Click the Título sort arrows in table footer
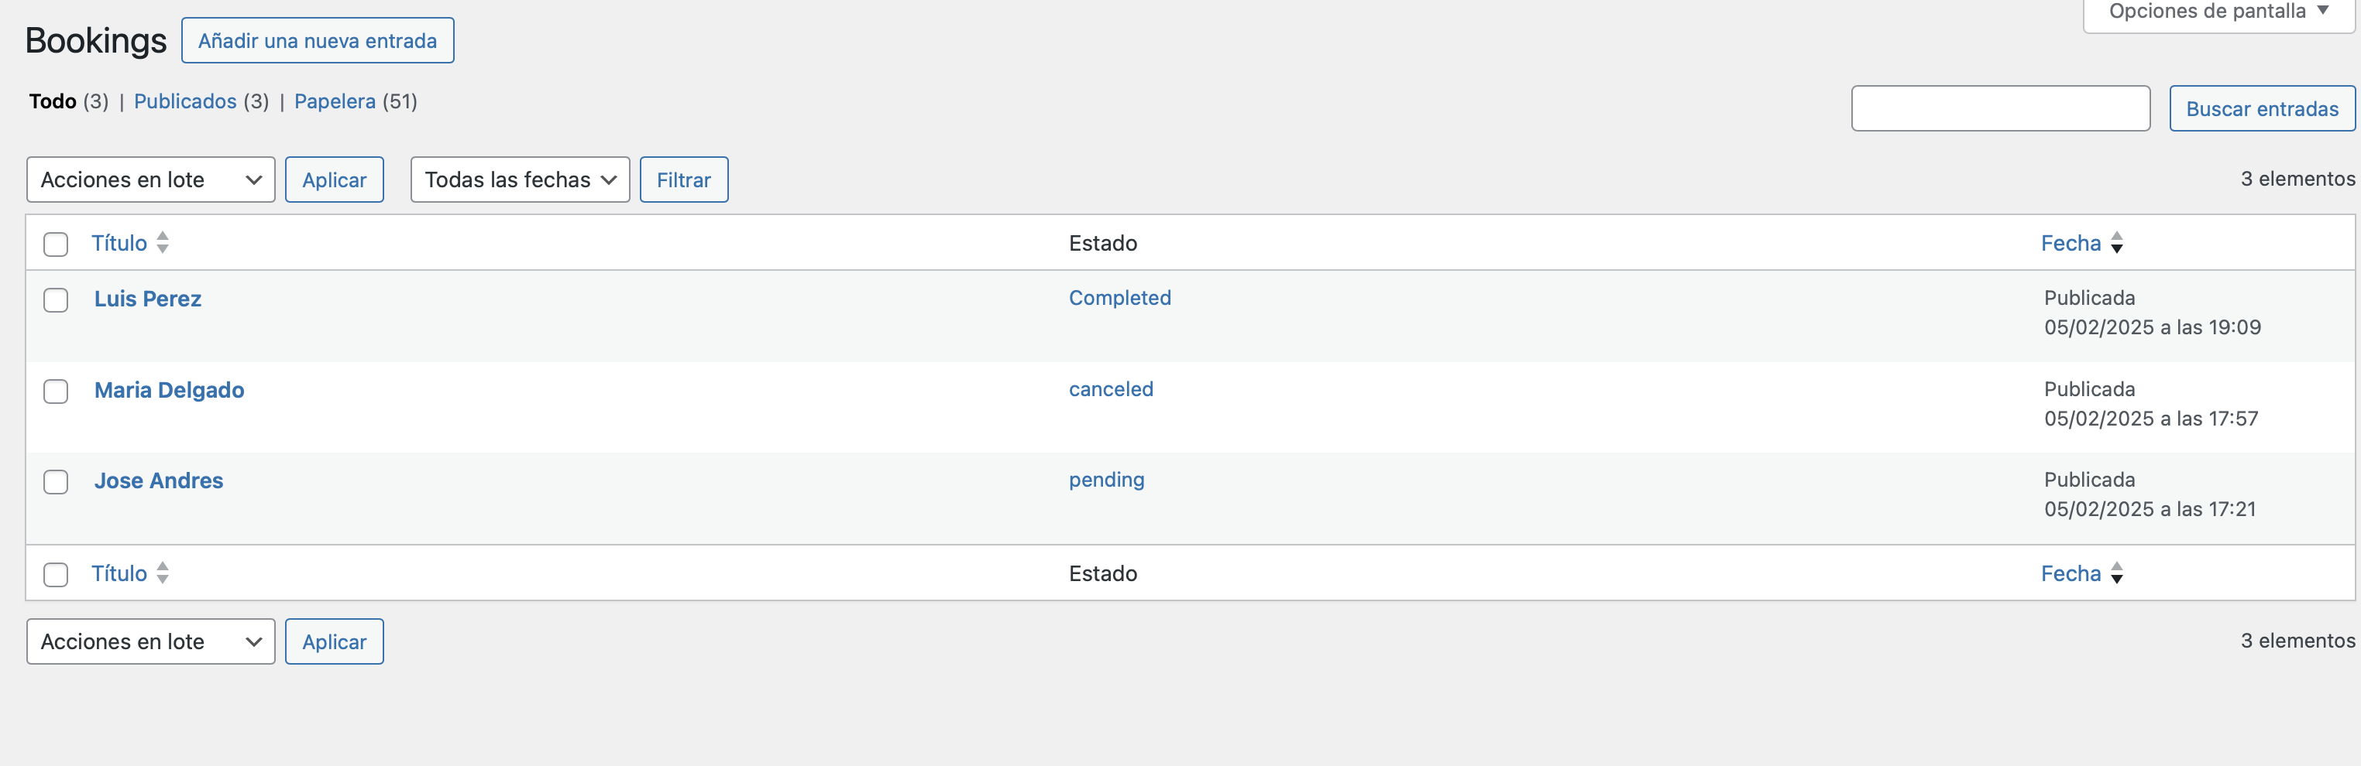Viewport: 2361px width, 766px height. click(162, 573)
